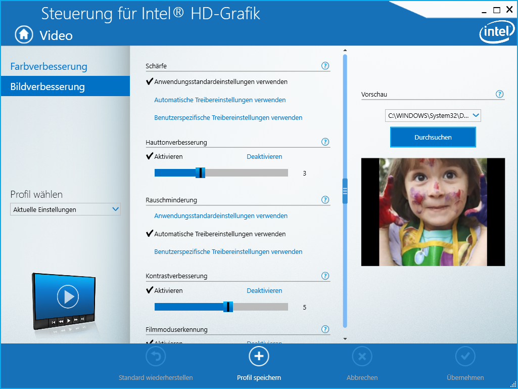Open help for Filmmoduserkennung section

tap(325, 329)
